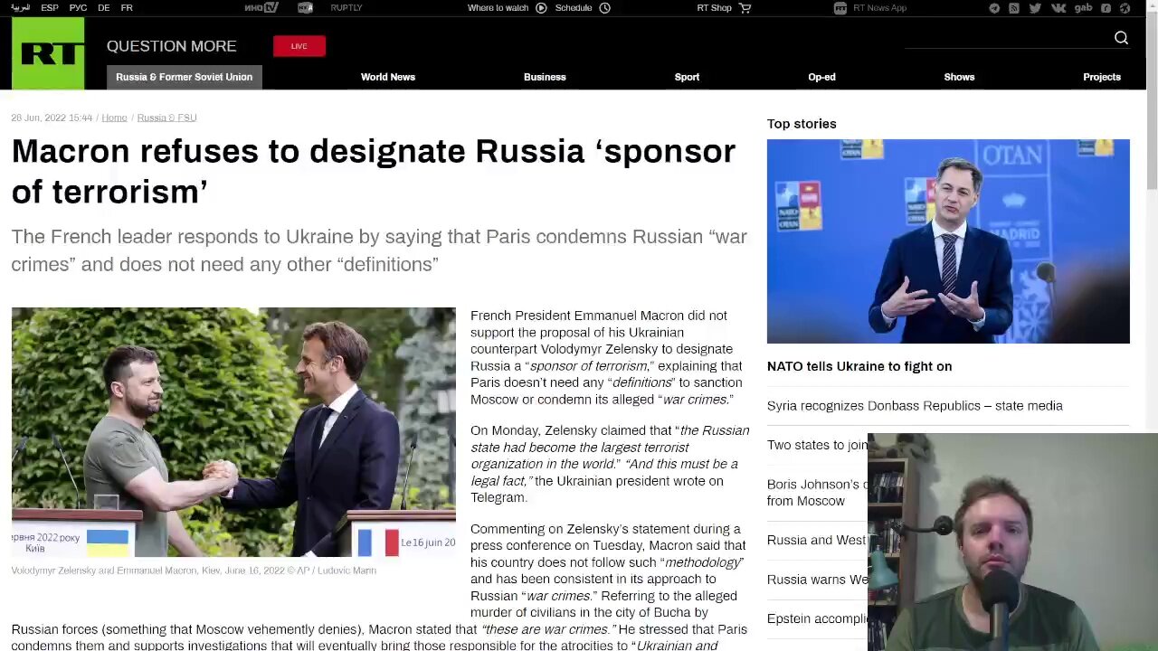This screenshot has height=651, width=1158.
Task: Click the RSS feed icon
Action: click(x=1014, y=8)
